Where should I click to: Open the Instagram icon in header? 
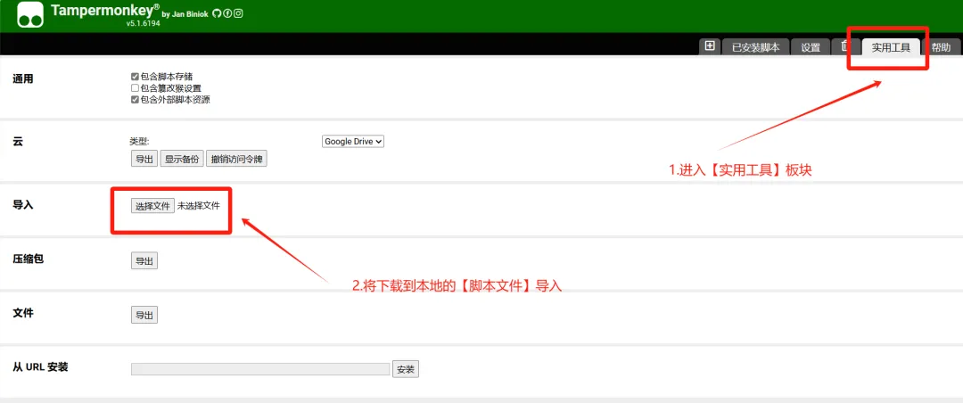click(238, 12)
